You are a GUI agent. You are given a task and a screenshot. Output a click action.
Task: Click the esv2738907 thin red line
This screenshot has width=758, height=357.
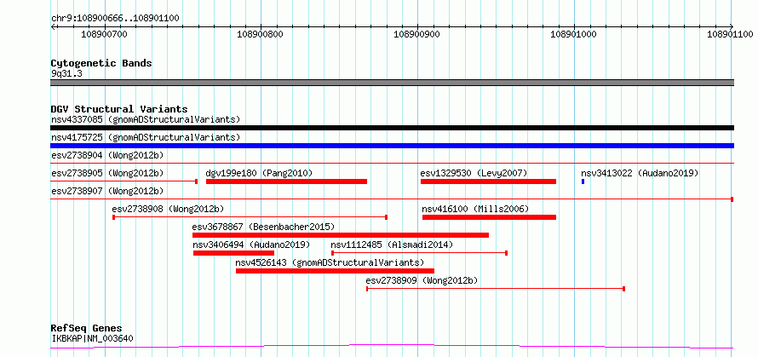[392, 199]
